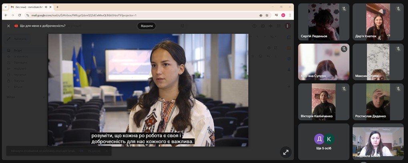The image size is (408, 163).
Task: Toggle the mic icon on Мар'яна Супрун's tile
Action: 344,49
